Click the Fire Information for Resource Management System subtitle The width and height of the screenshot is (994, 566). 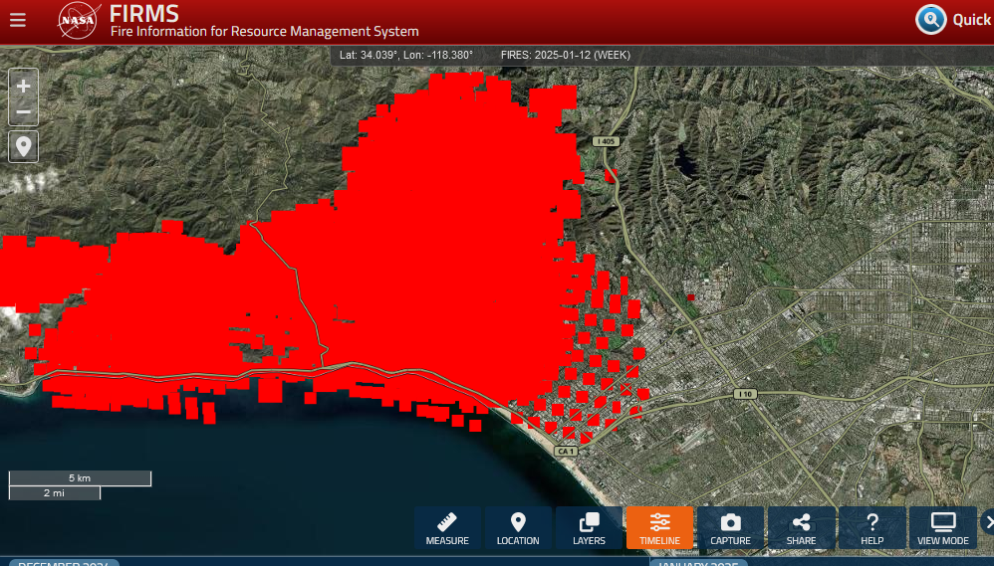click(x=264, y=31)
